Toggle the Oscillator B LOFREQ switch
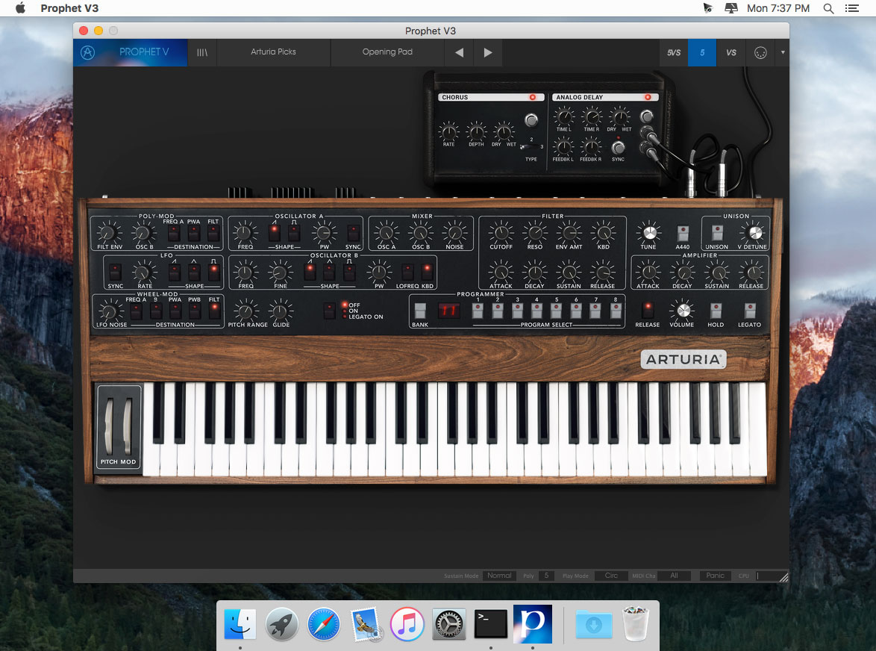 408,272
